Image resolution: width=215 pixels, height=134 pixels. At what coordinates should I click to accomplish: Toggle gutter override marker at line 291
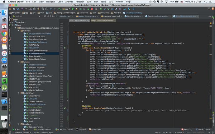64,48
